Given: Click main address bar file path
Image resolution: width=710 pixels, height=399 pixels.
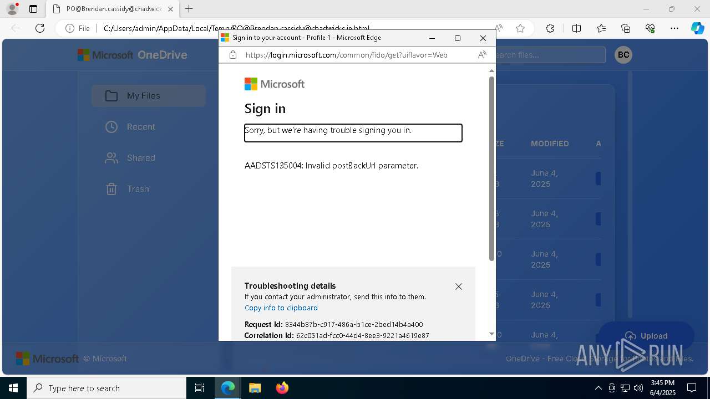Looking at the screenshot, I should [x=236, y=28].
